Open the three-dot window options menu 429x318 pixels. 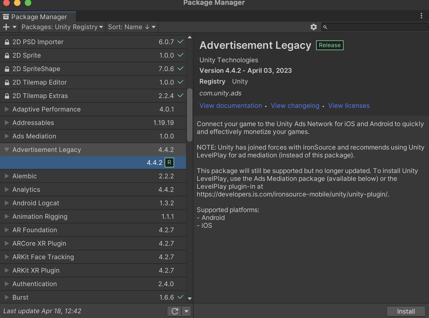click(x=421, y=16)
